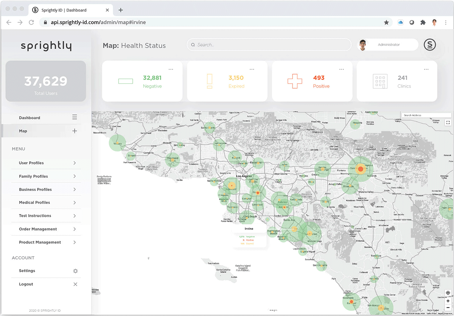Zoom in on the map
Image resolution: width=454 pixels, height=316 pixels.
448,301
